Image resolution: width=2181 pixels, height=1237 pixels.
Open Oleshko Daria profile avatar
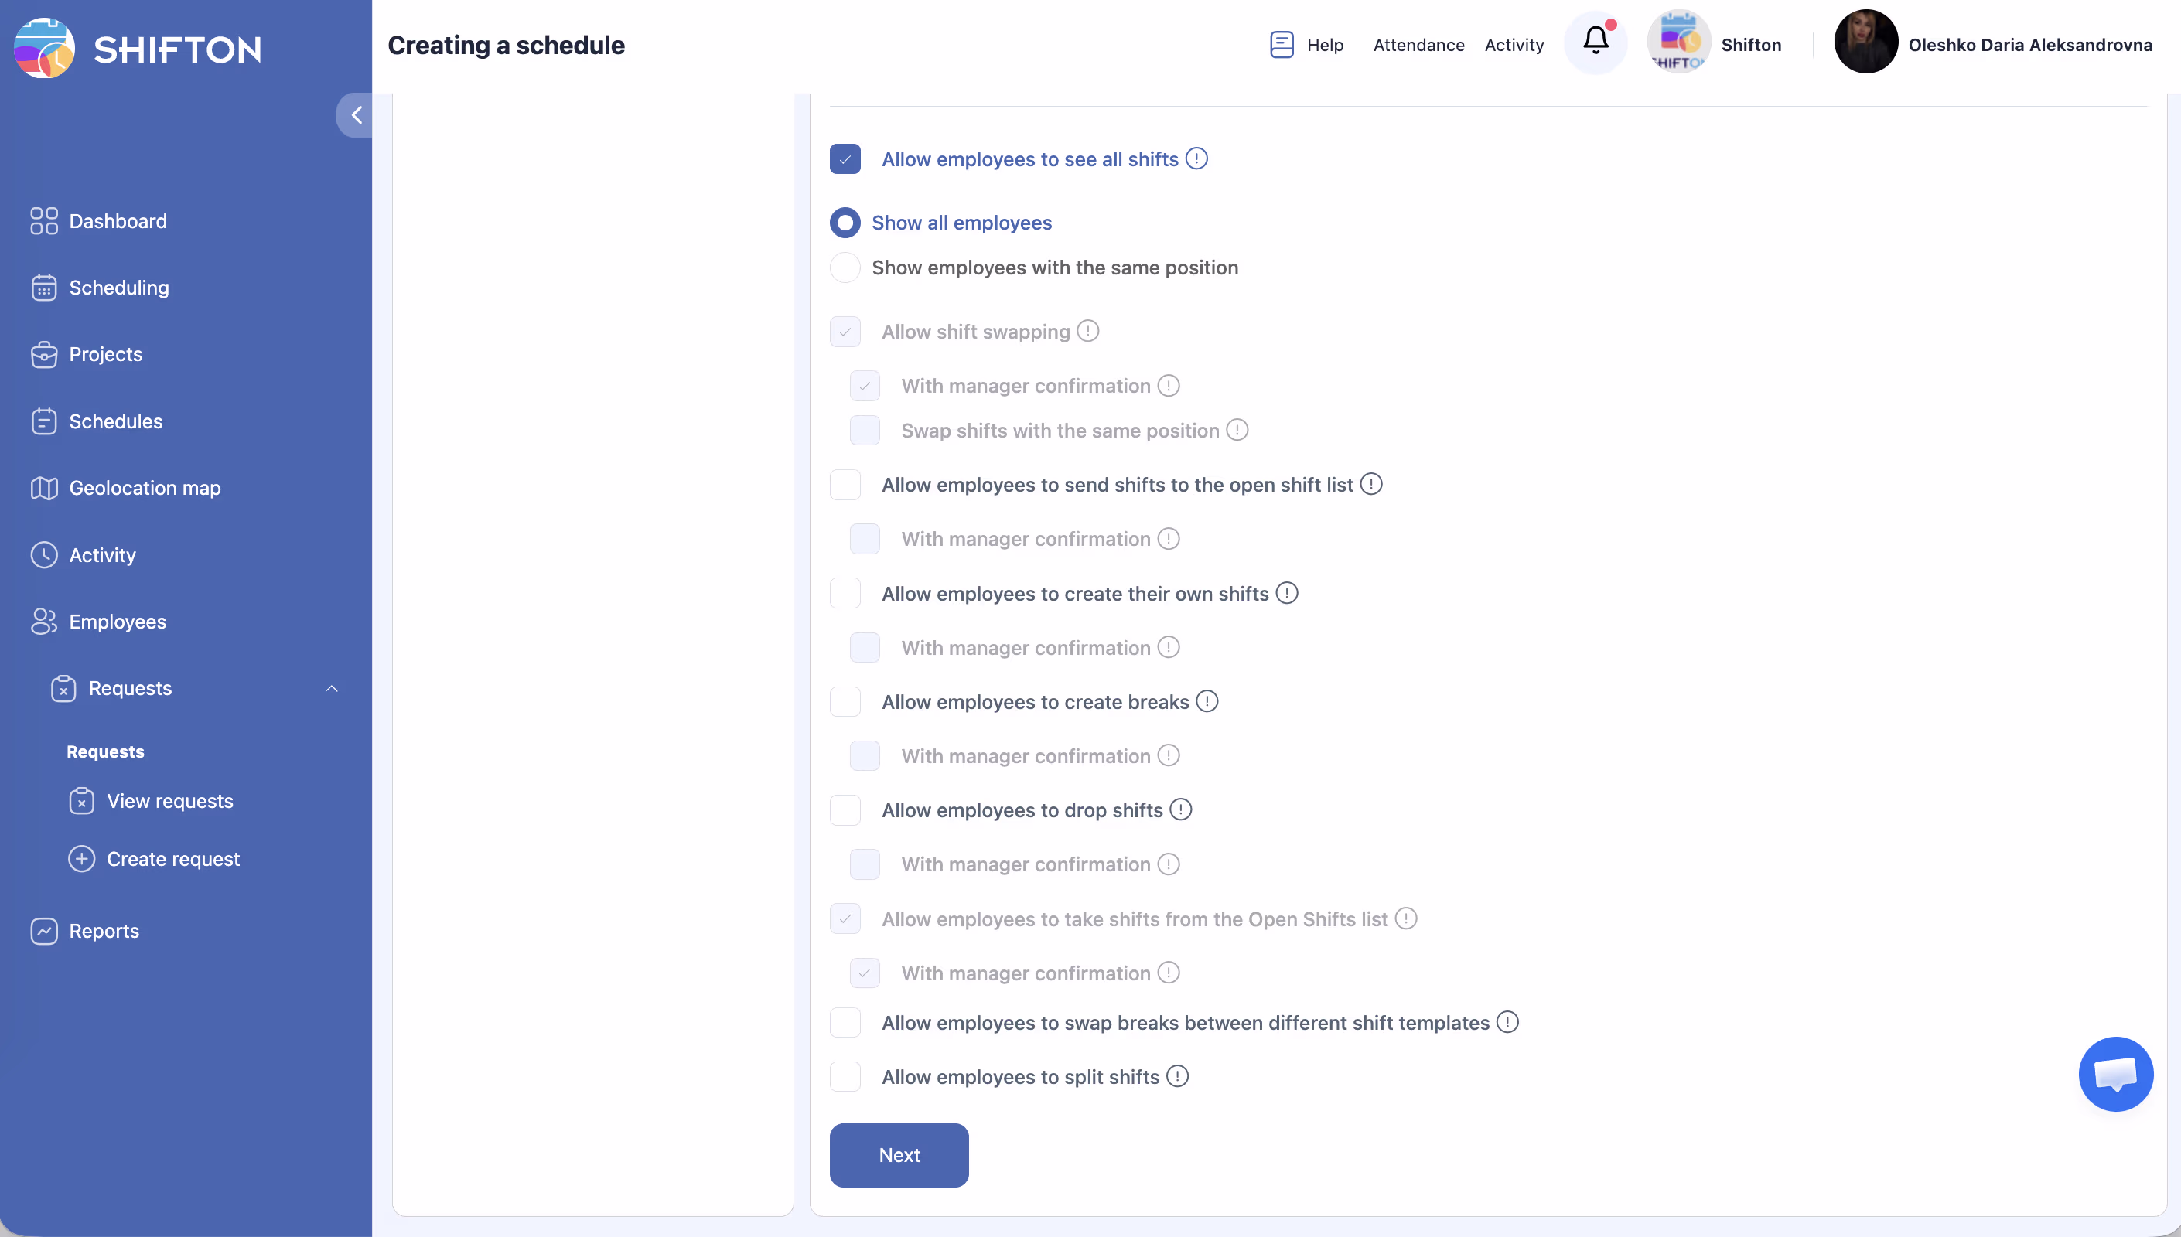(1865, 43)
